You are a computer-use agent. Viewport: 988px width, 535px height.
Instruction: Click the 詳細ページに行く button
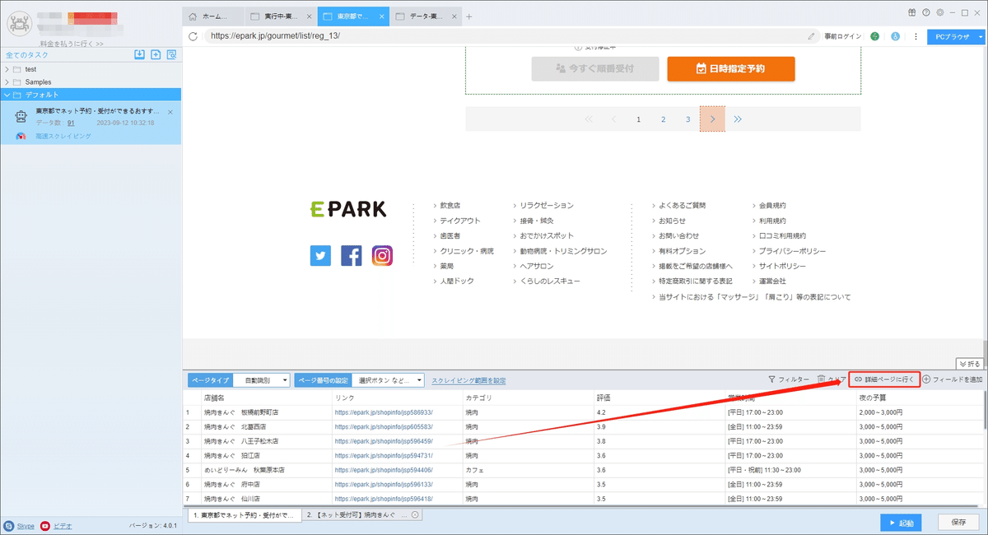tap(883, 379)
